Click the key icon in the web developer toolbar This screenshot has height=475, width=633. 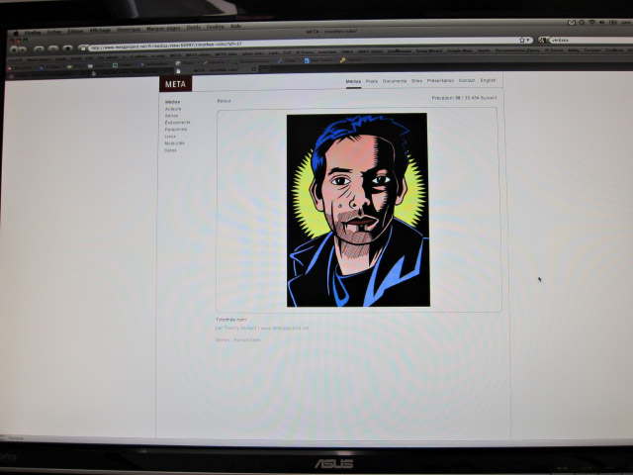[x=342, y=60]
